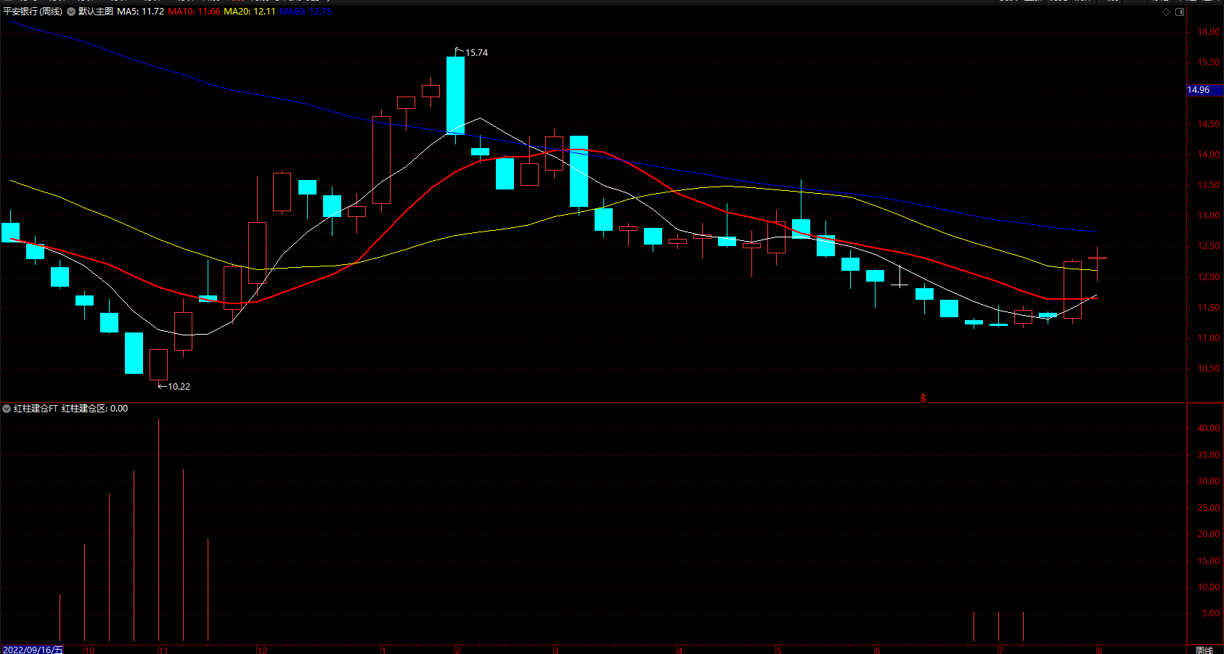Click the 红柱建仓区: 0.00 readout
The height and width of the screenshot is (654, 1224).
[x=95, y=409]
